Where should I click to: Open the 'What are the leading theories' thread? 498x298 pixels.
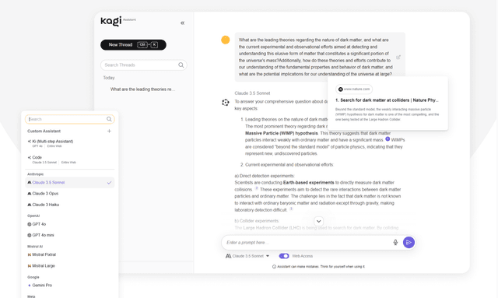click(x=142, y=89)
